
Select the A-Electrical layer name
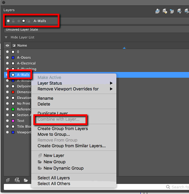point(26,63)
